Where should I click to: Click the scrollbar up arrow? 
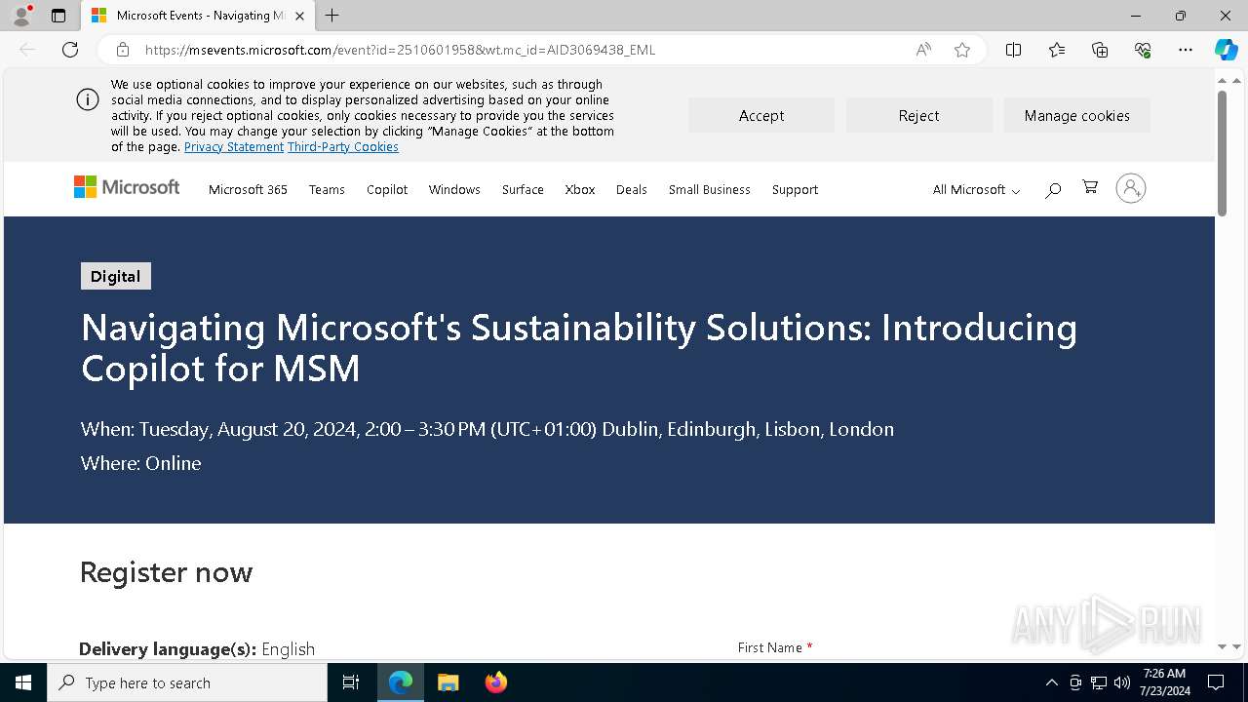(1222, 80)
